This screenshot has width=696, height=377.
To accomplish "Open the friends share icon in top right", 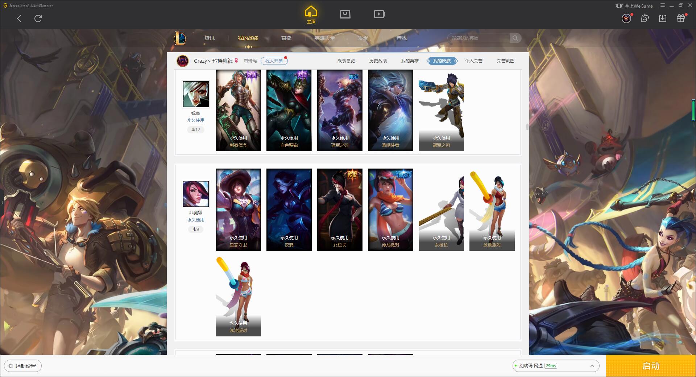I will [645, 18].
